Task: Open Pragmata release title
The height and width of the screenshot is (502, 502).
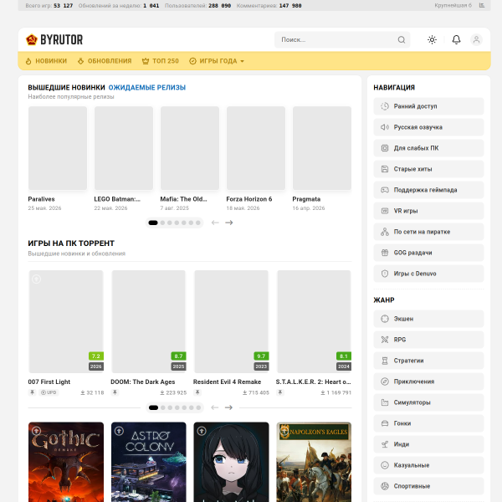Action: 306,199
